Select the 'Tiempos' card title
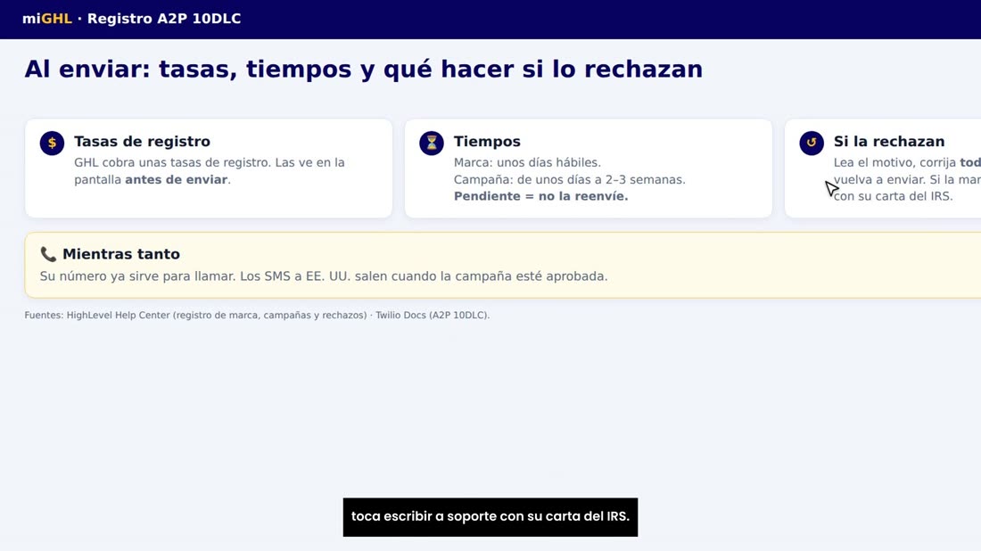This screenshot has height=551, width=981. click(x=487, y=142)
